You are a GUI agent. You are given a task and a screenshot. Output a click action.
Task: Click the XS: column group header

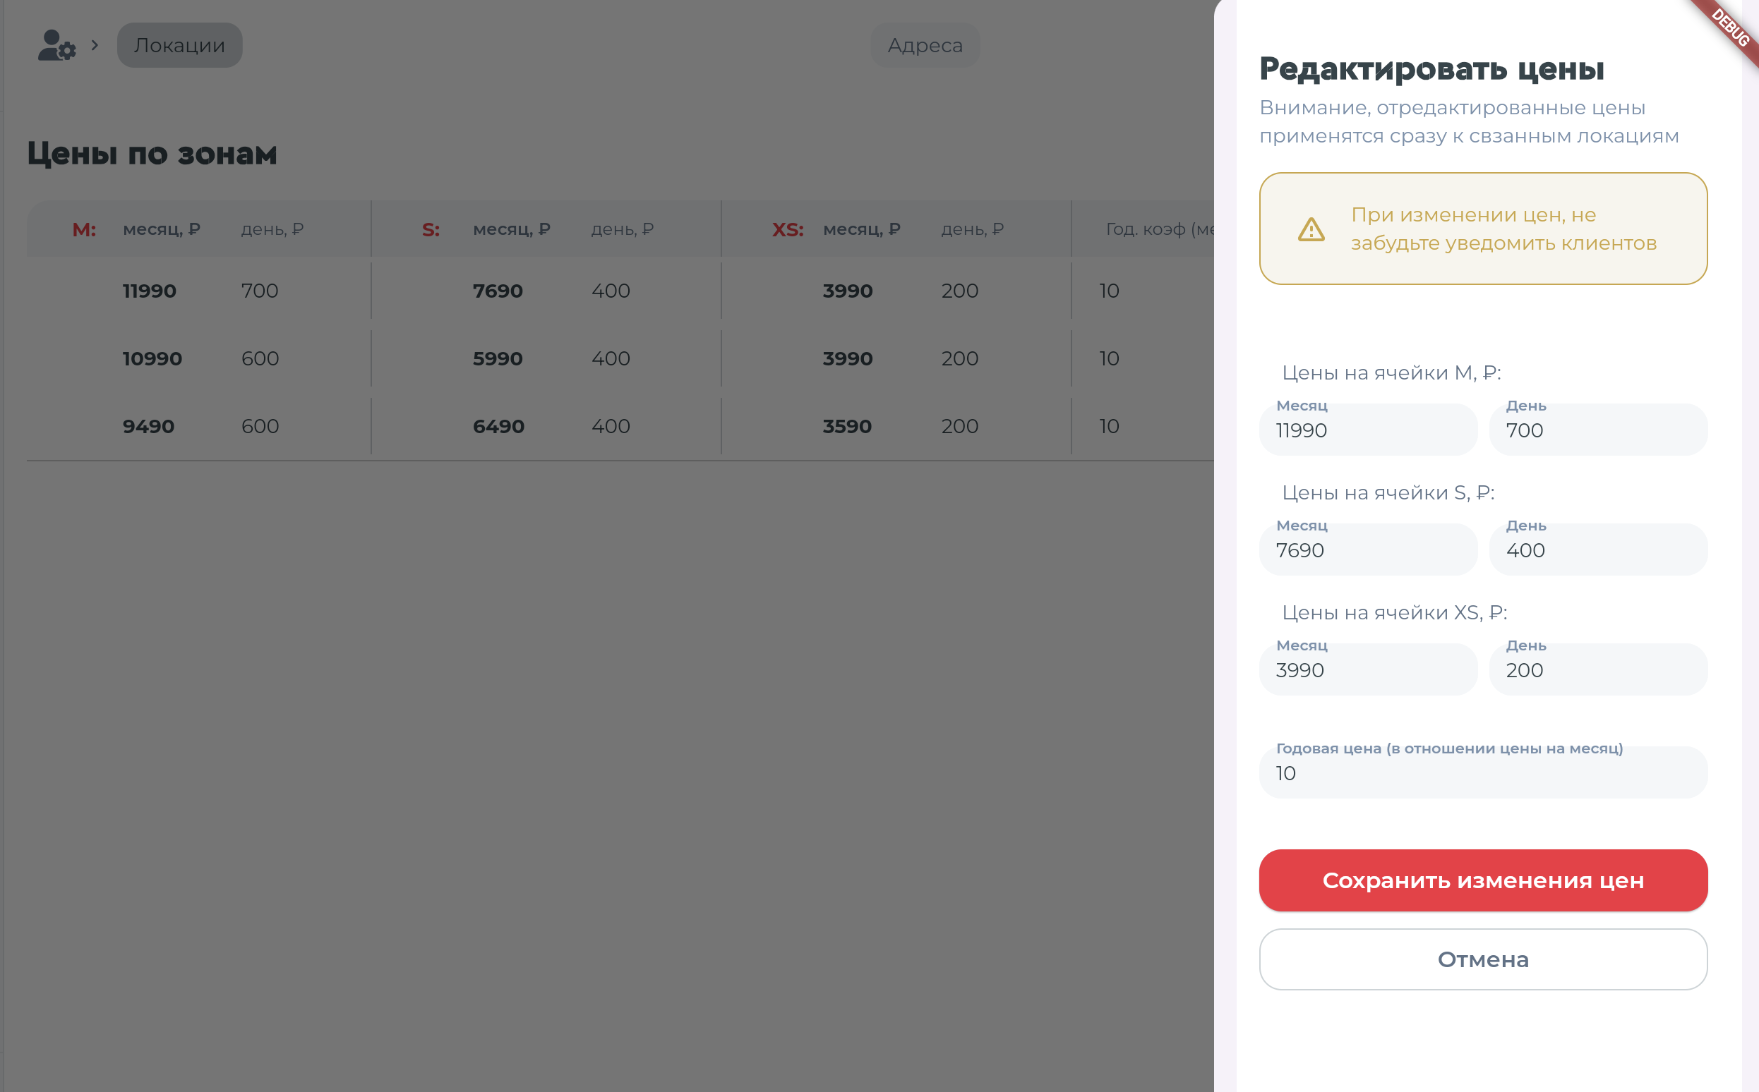(788, 229)
